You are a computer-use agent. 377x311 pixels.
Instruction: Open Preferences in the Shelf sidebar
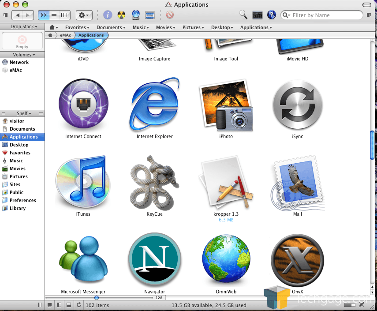22,200
